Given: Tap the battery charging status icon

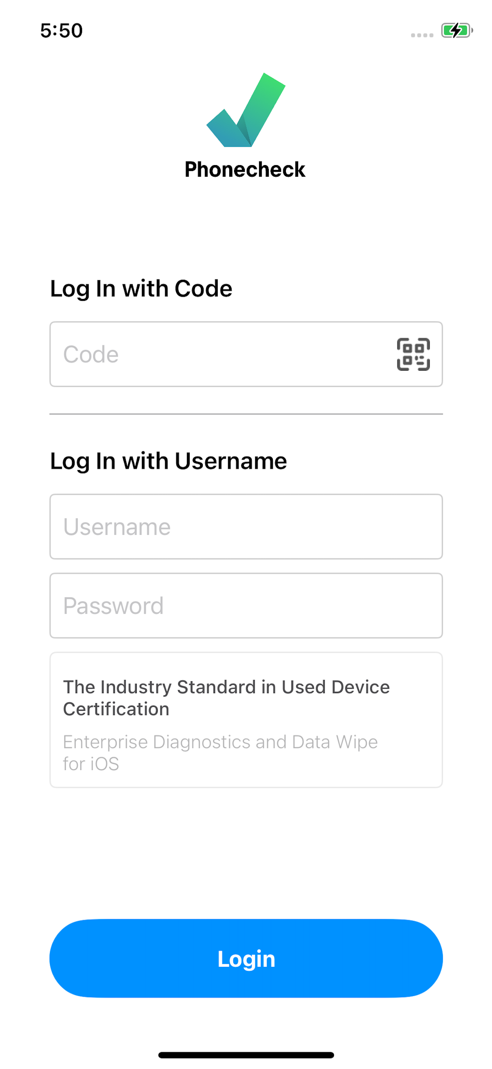Looking at the screenshot, I should (457, 30).
